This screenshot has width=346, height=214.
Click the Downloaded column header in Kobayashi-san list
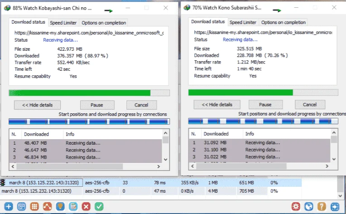point(42,134)
